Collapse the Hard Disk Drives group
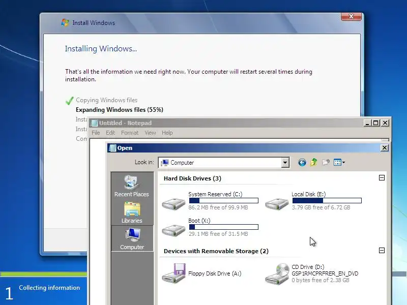This screenshot has height=305, width=407. pyautogui.click(x=382, y=178)
